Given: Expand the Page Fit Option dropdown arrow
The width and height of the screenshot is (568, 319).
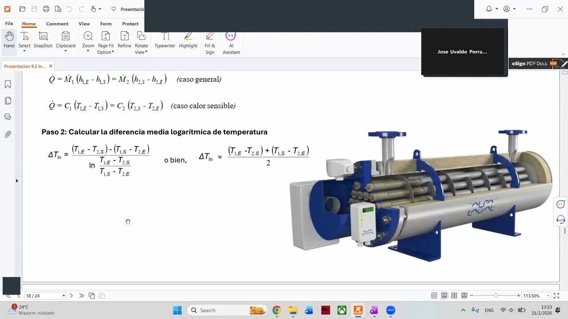Looking at the screenshot, I should (x=113, y=52).
